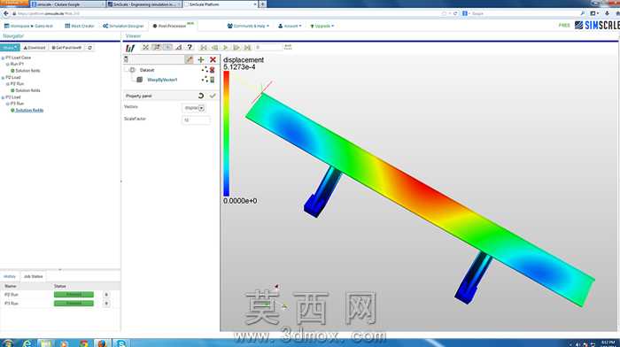Switch to the History tab
This screenshot has width=620, height=347.
click(x=10, y=277)
